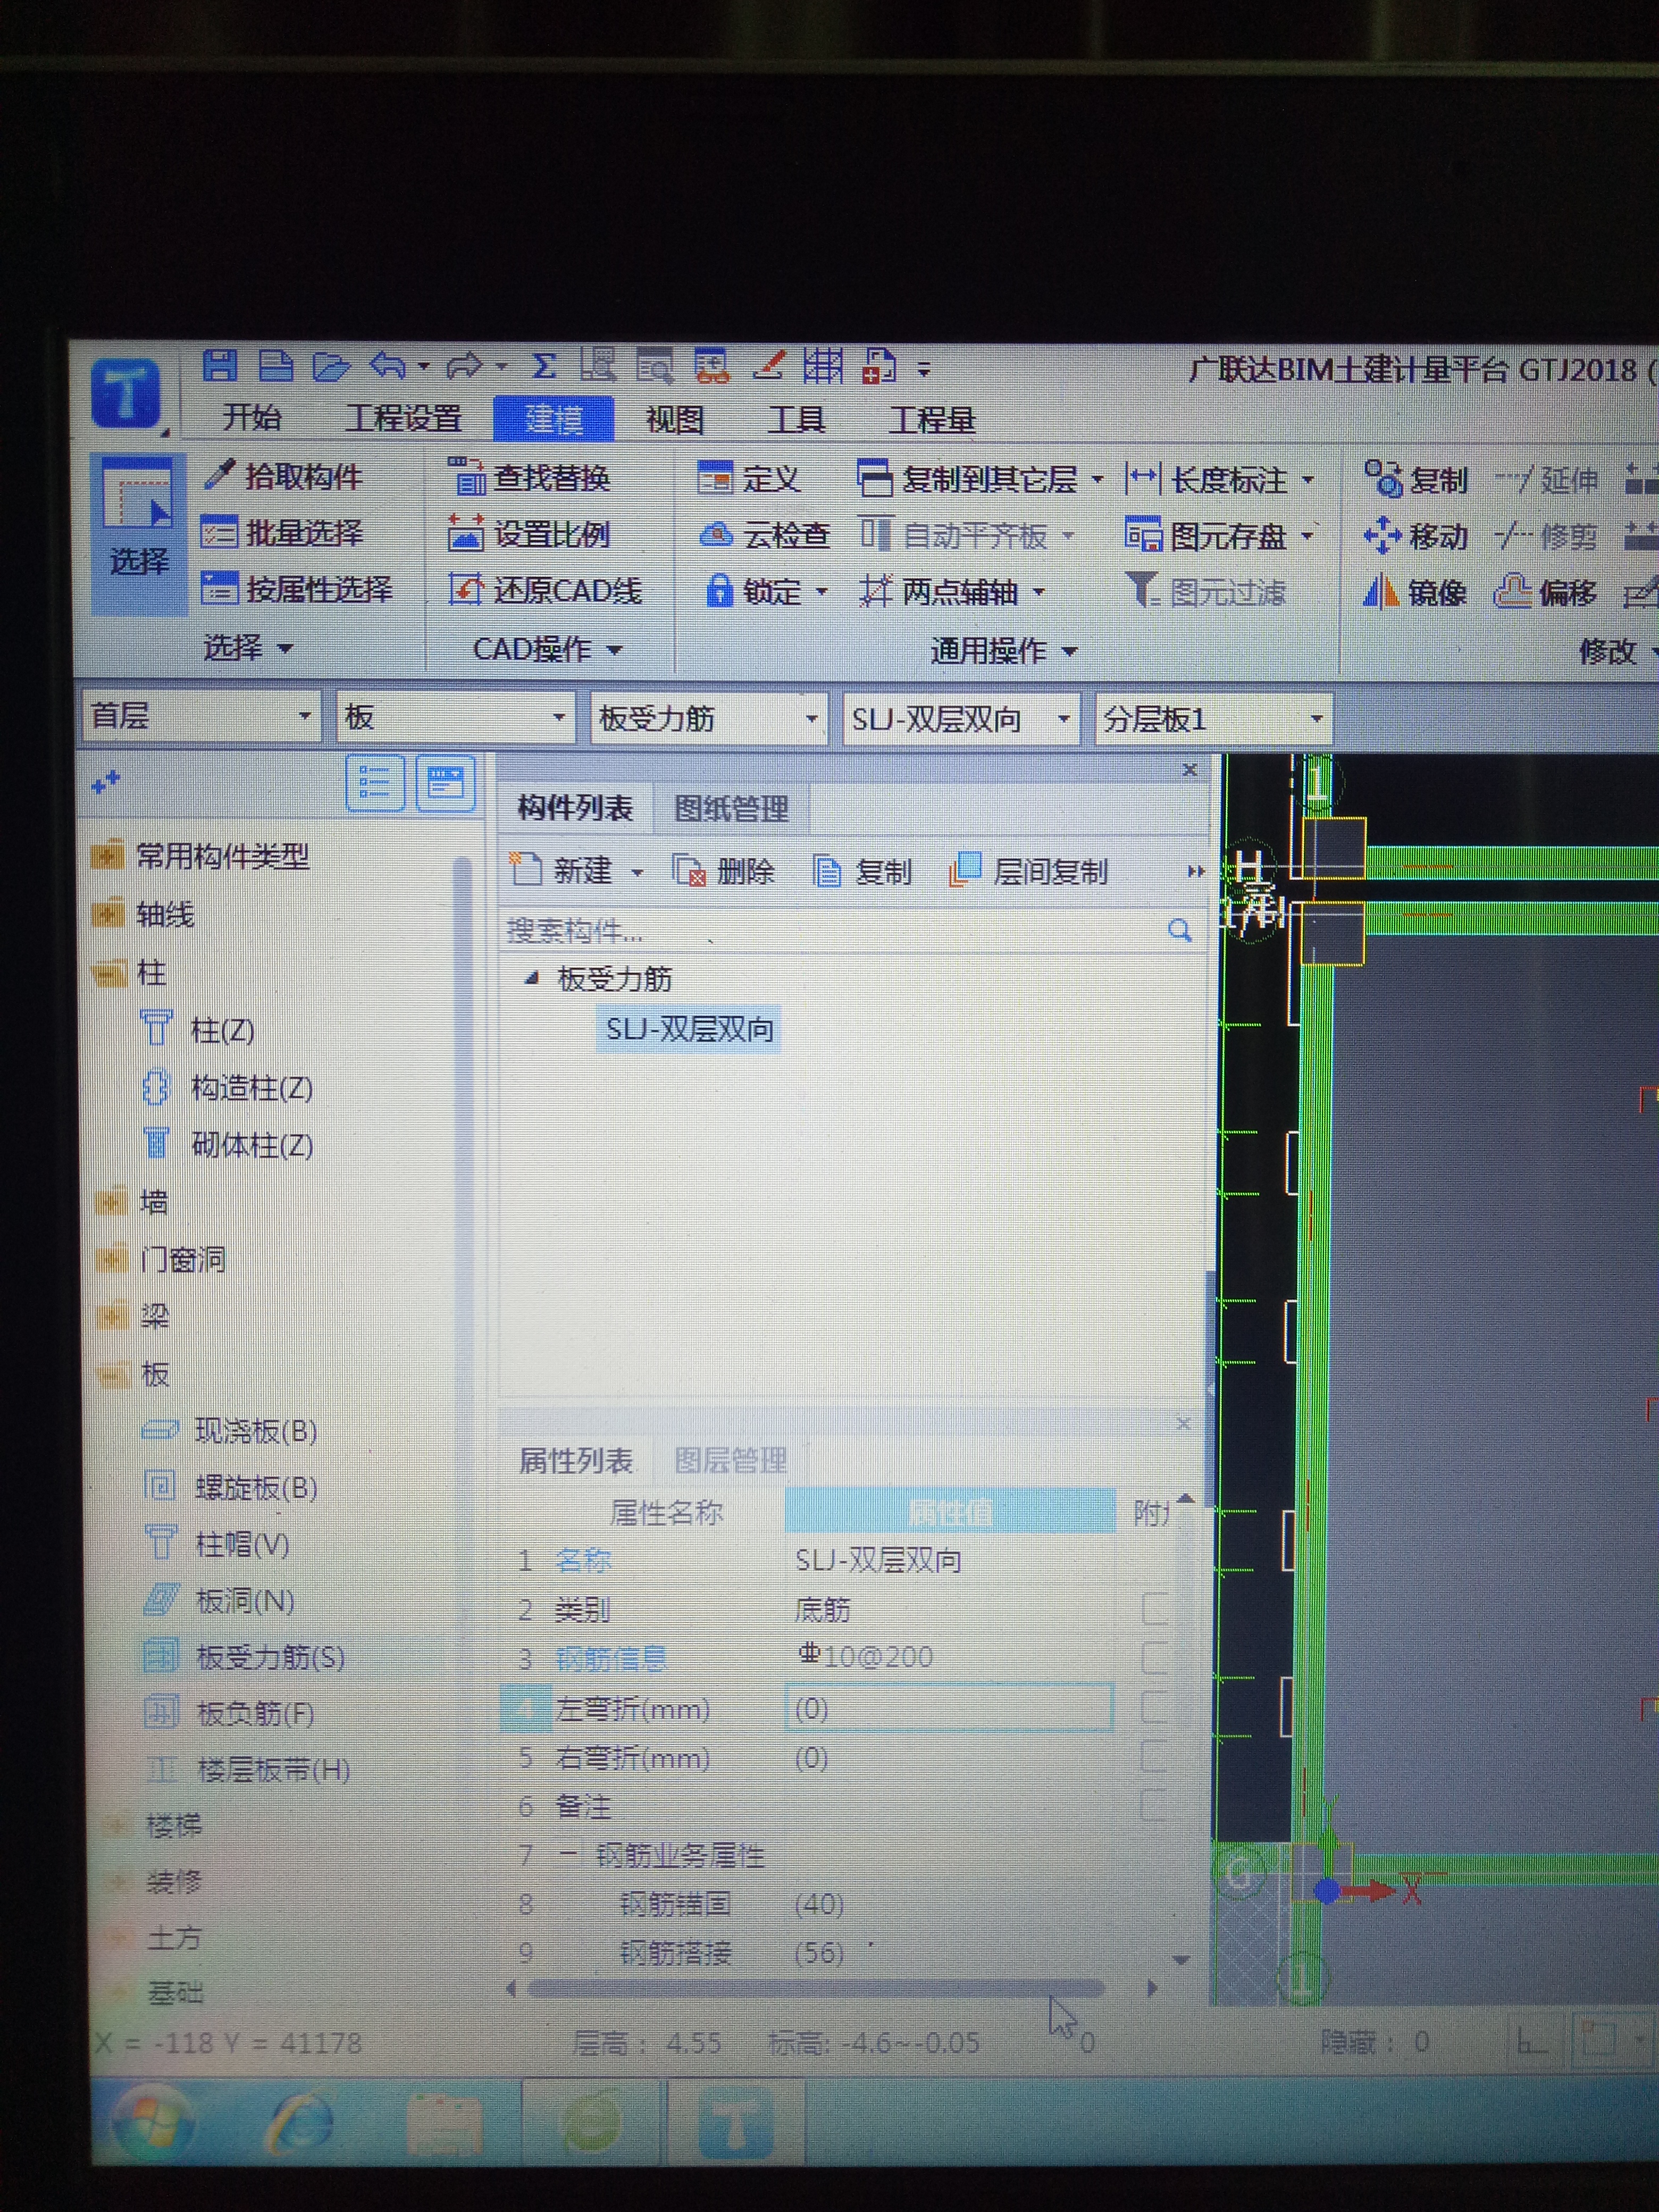This screenshot has height=2212, width=1659.
Task: Click the 延伸 extend tool
Action: click(x=1547, y=480)
